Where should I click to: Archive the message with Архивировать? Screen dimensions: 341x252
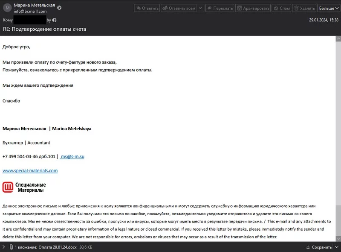point(253,8)
